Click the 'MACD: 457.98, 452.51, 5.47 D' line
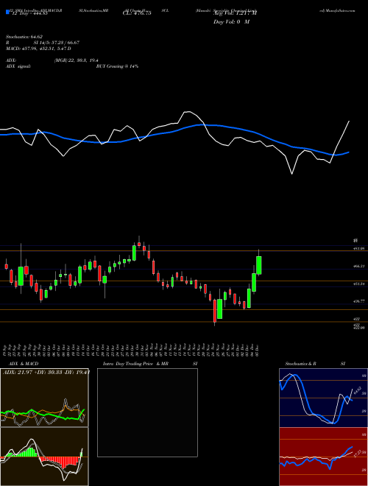The image size is (368, 486). click(x=39, y=49)
